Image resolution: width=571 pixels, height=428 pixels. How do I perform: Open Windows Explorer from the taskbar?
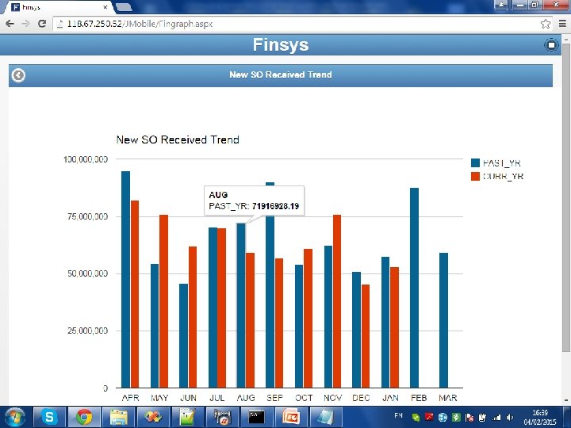tap(119, 417)
